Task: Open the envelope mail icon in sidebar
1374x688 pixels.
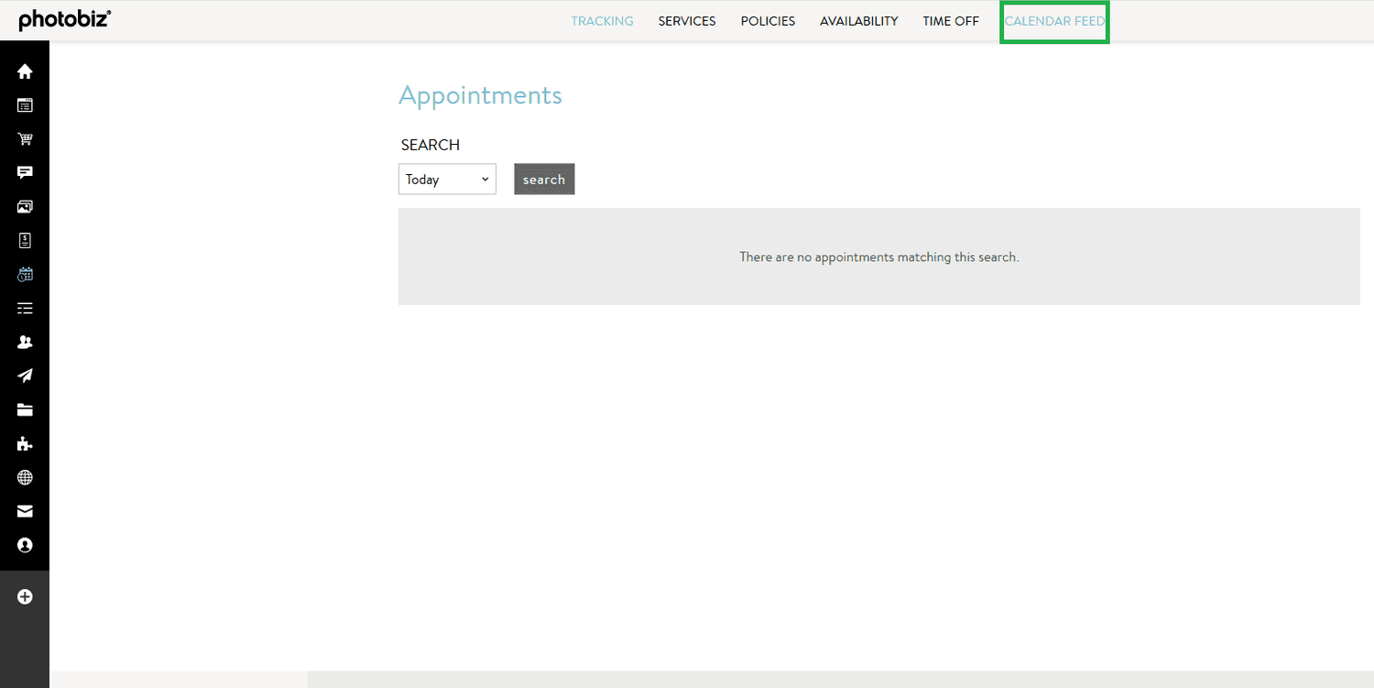Action: point(25,511)
